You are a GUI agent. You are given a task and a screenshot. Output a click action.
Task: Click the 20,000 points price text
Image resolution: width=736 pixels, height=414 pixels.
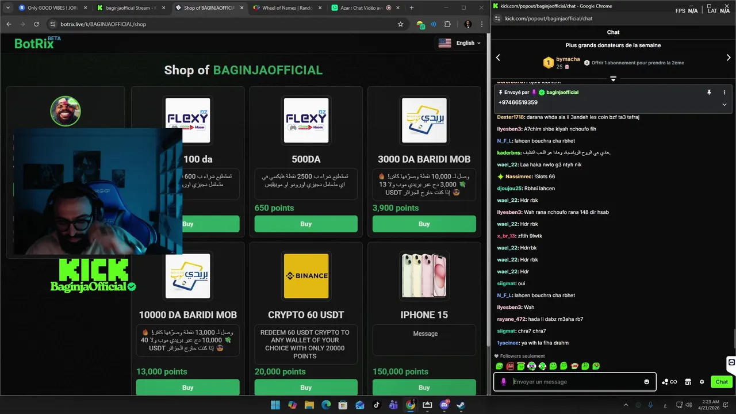click(x=280, y=371)
